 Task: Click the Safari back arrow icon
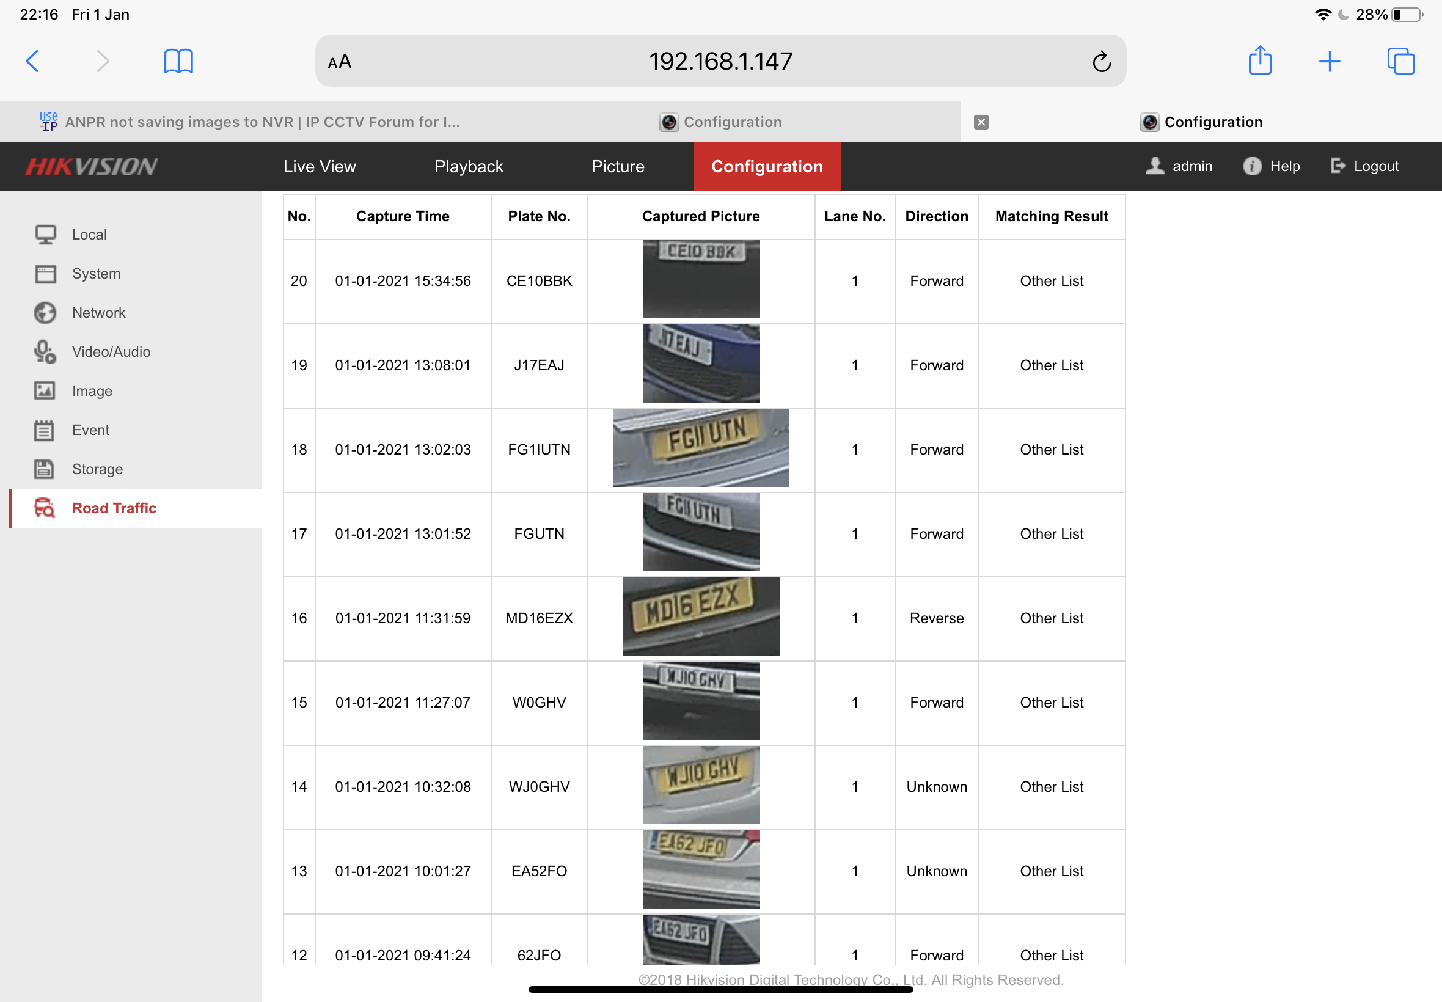point(32,61)
